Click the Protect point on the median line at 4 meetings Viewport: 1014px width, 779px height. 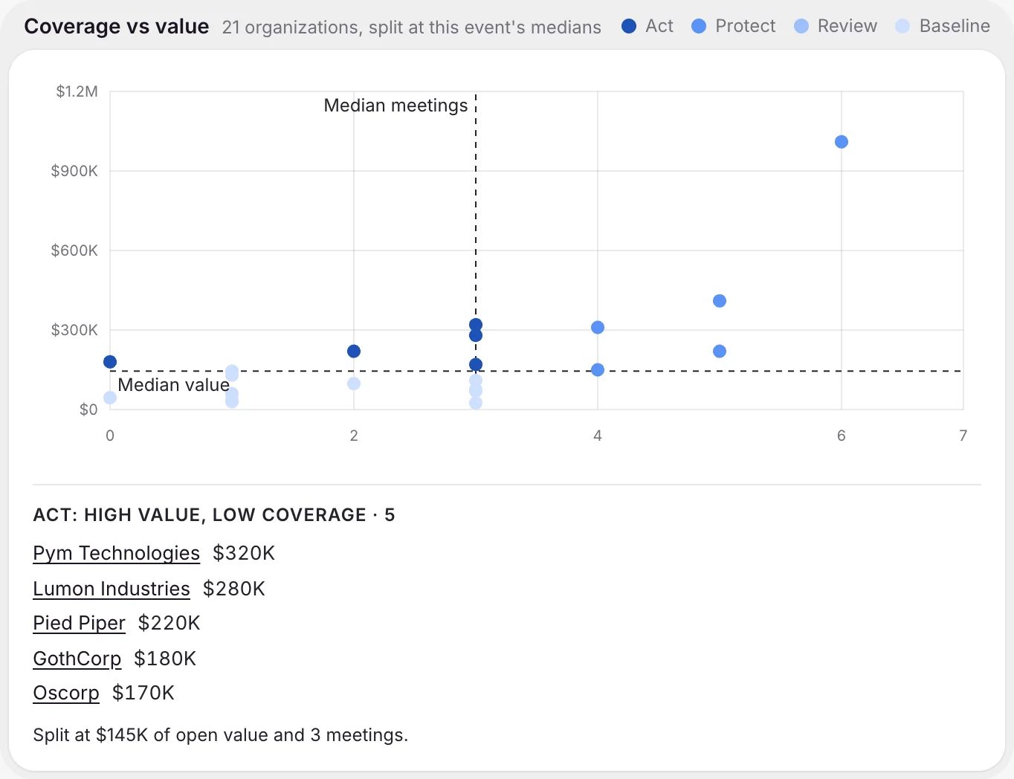pyautogui.click(x=598, y=370)
